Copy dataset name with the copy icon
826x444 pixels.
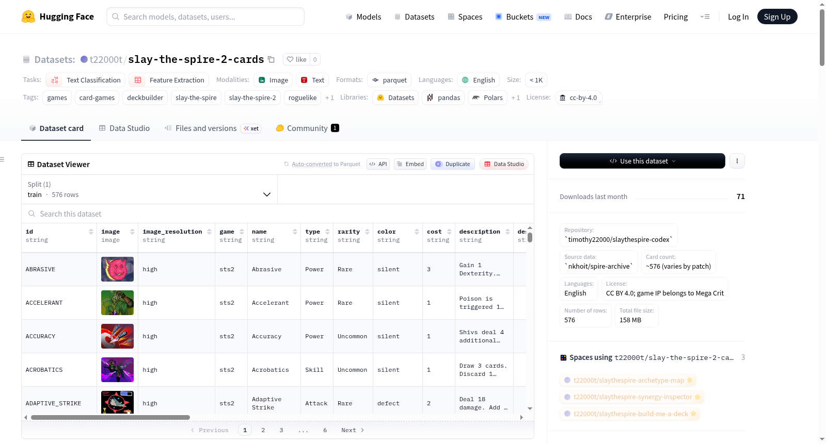(271, 59)
